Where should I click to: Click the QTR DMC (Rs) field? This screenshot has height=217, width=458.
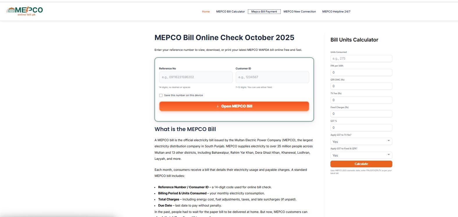click(361, 86)
